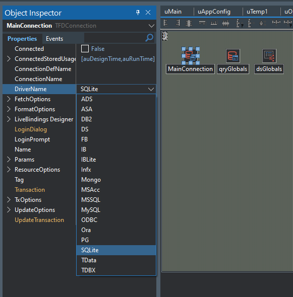The width and height of the screenshot is (293, 297).
Task: Choose MySQL from the driver list
Action: click(116, 210)
